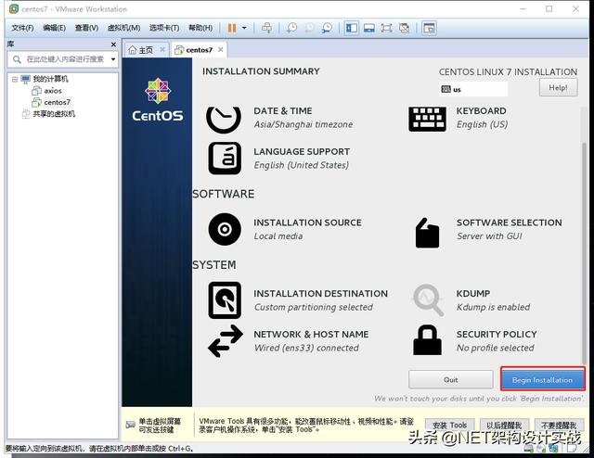Viewport: 594px width, 458px height.
Task: Click the unity mode toolbar icon
Action: (x=405, y=28)
